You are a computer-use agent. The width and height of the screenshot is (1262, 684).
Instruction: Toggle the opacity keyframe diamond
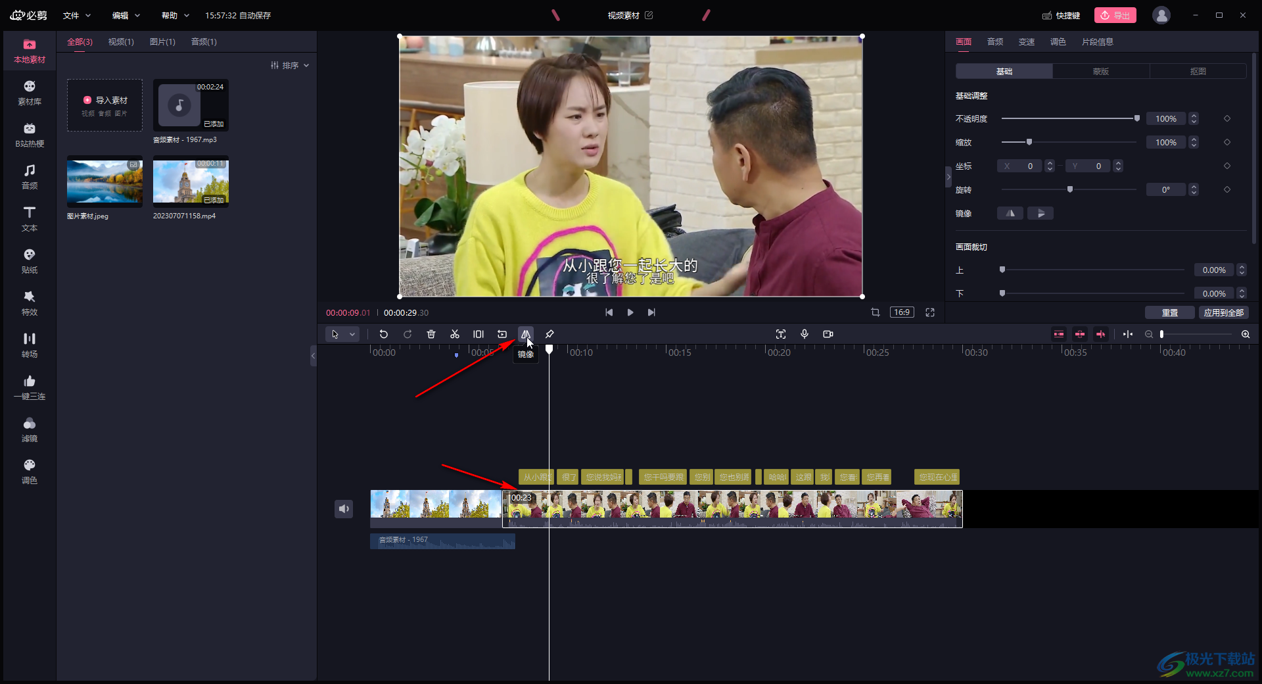pyautogui.click(x=1227, y=118)
